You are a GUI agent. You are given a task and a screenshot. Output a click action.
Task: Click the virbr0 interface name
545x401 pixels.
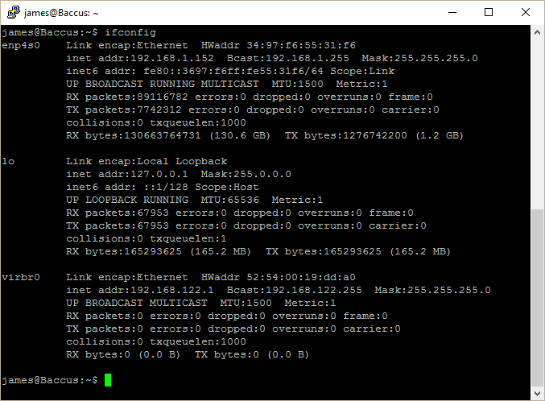click(21, 278)
